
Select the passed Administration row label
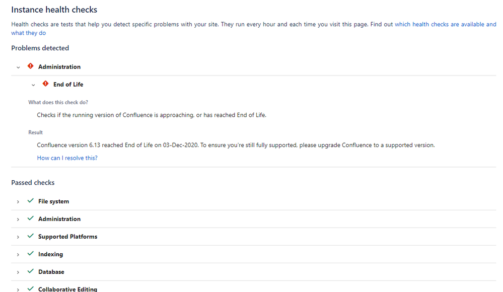point(59,219)
